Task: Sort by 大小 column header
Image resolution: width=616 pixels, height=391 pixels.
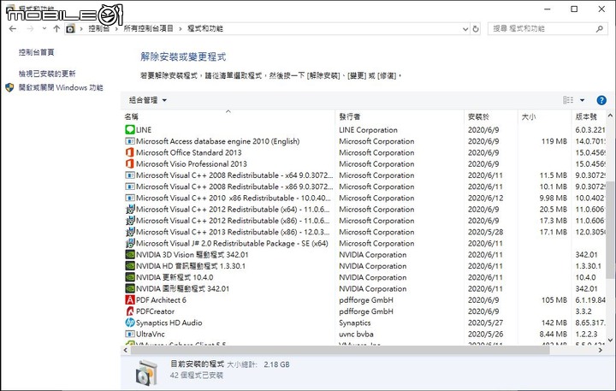Action: [529, 116]
